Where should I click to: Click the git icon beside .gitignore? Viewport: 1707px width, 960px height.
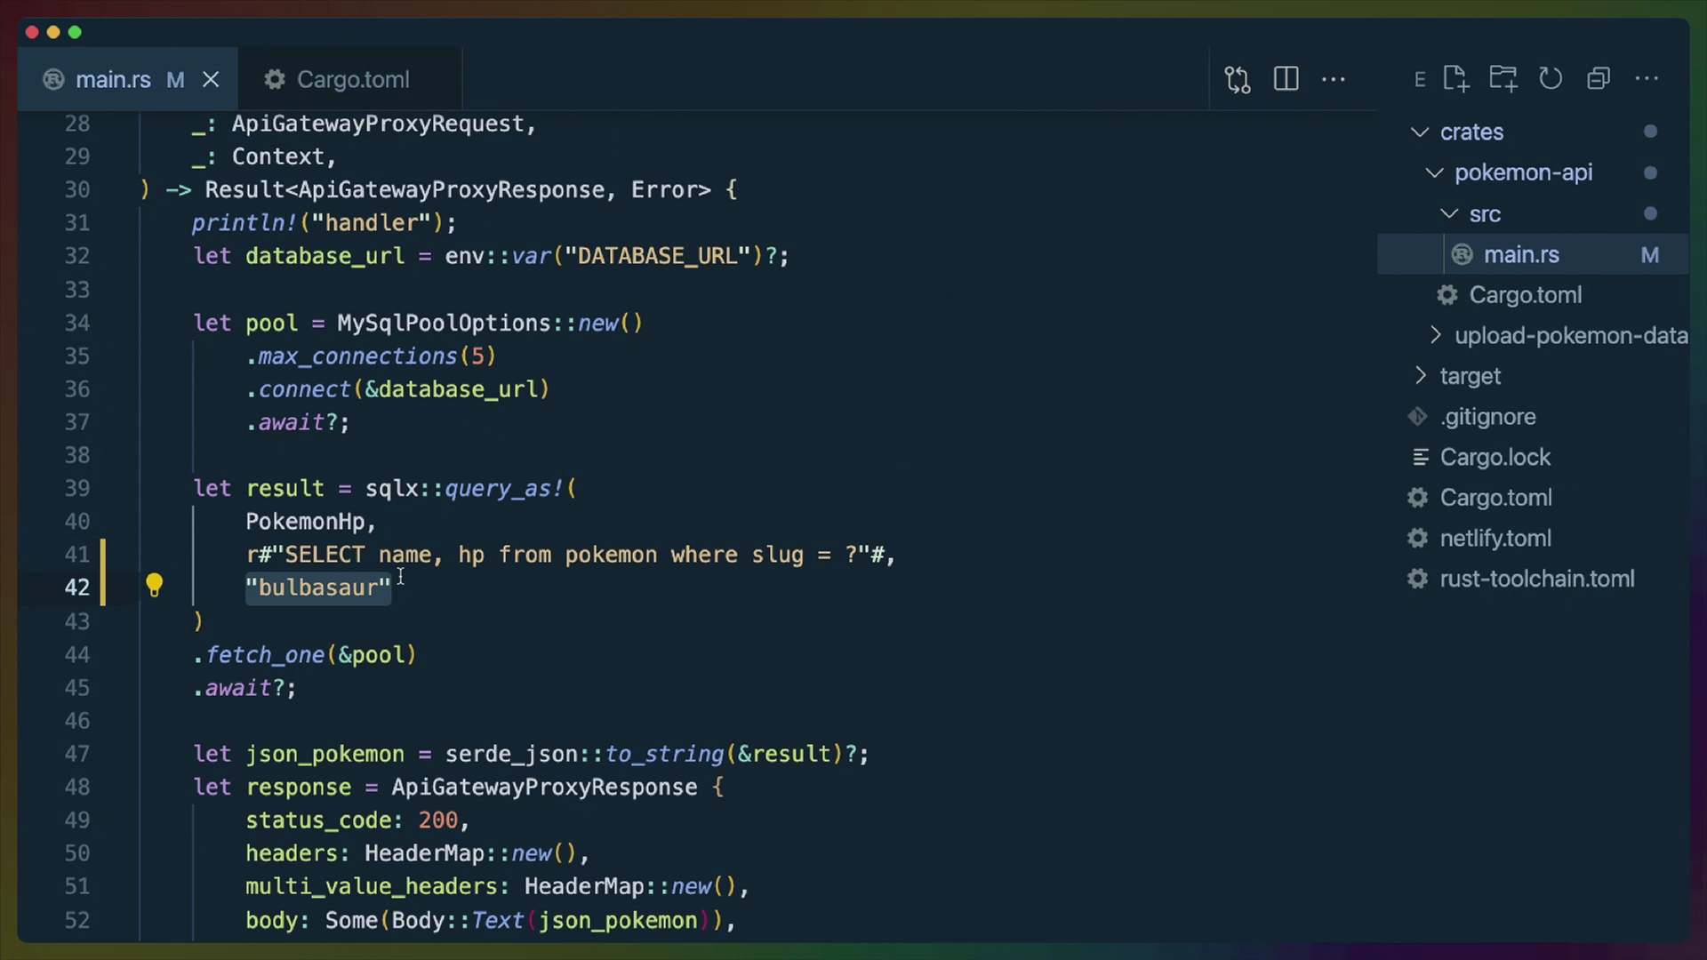[x=1418, y=417]
